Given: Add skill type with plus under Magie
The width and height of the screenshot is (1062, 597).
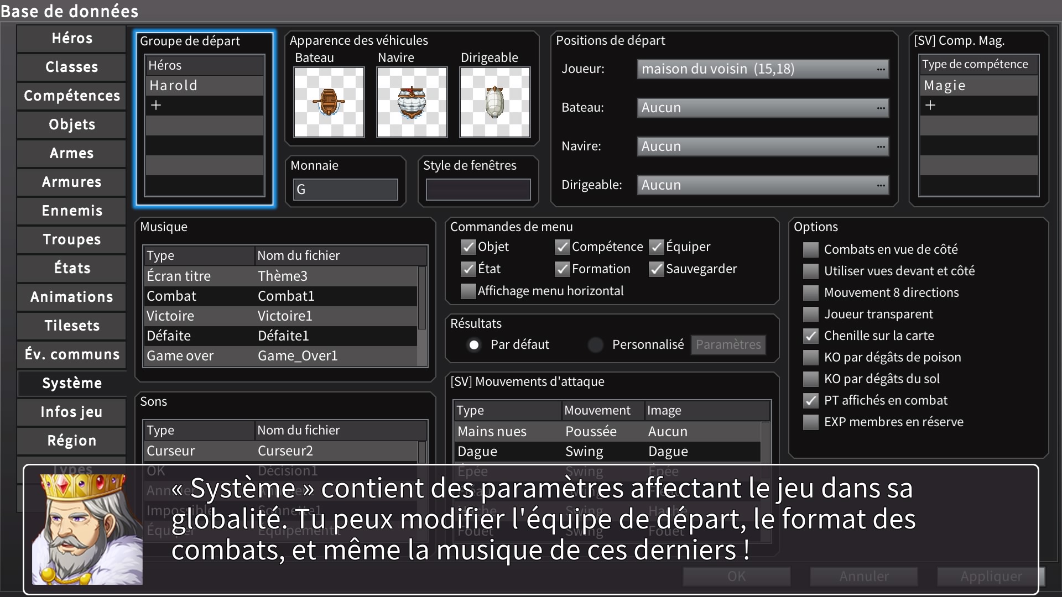Looking at the screenshot, I should coord(978,105).
